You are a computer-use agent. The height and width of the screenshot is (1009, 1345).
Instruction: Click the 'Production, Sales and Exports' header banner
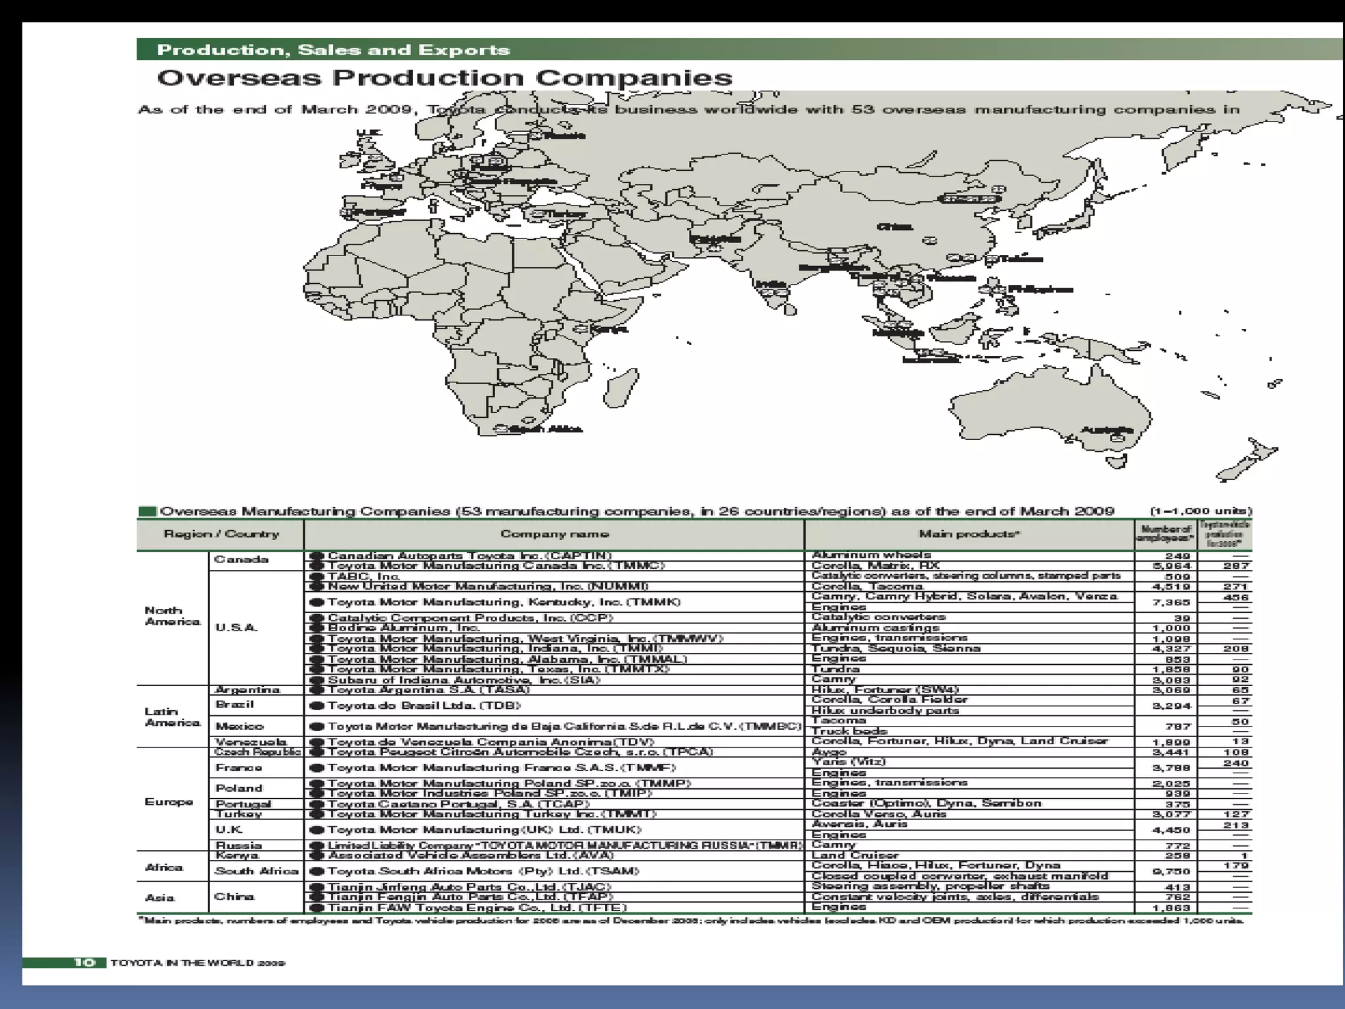[x=739, y=50]
